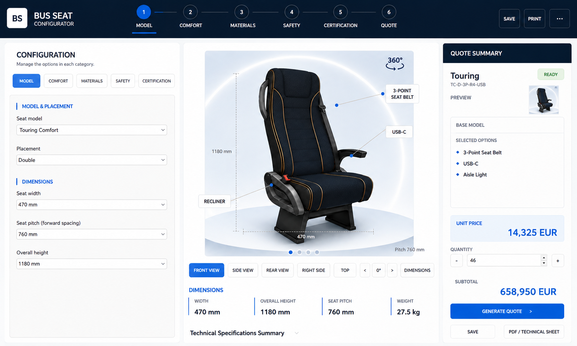
Task: Open the Seat model dropdown
Action: 92,130
